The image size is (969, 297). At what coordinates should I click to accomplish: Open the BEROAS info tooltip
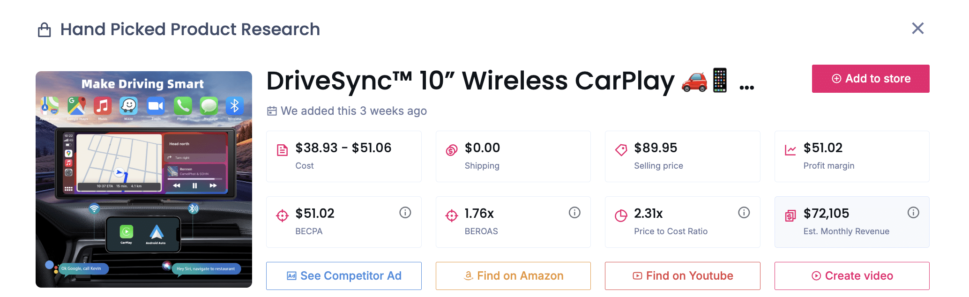click(x=574, y=212)
